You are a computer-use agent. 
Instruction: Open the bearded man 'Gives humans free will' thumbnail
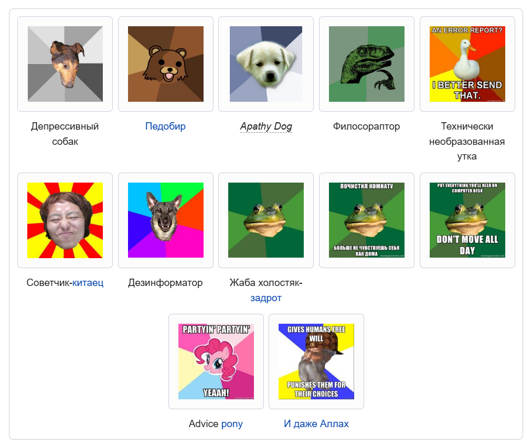[316, 362]
